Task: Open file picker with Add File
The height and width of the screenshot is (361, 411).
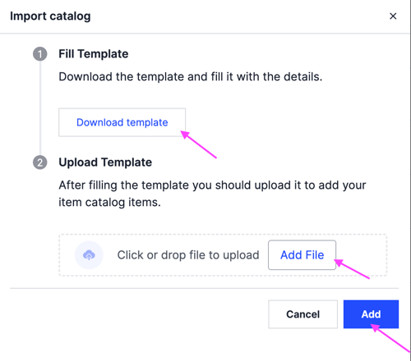Action: 302,255
